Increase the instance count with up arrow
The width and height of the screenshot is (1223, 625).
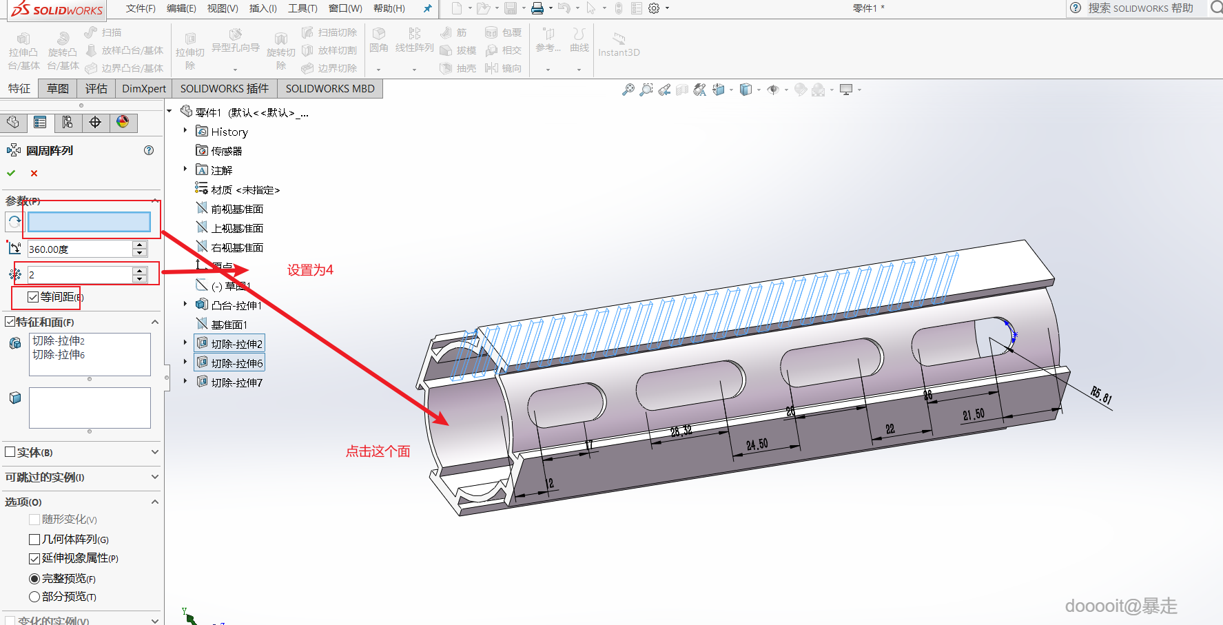tap(140, 270)
